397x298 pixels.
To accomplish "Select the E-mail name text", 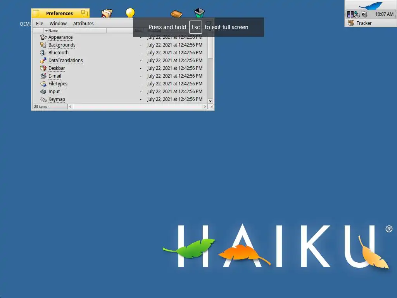I will click(x=55, y=76).
